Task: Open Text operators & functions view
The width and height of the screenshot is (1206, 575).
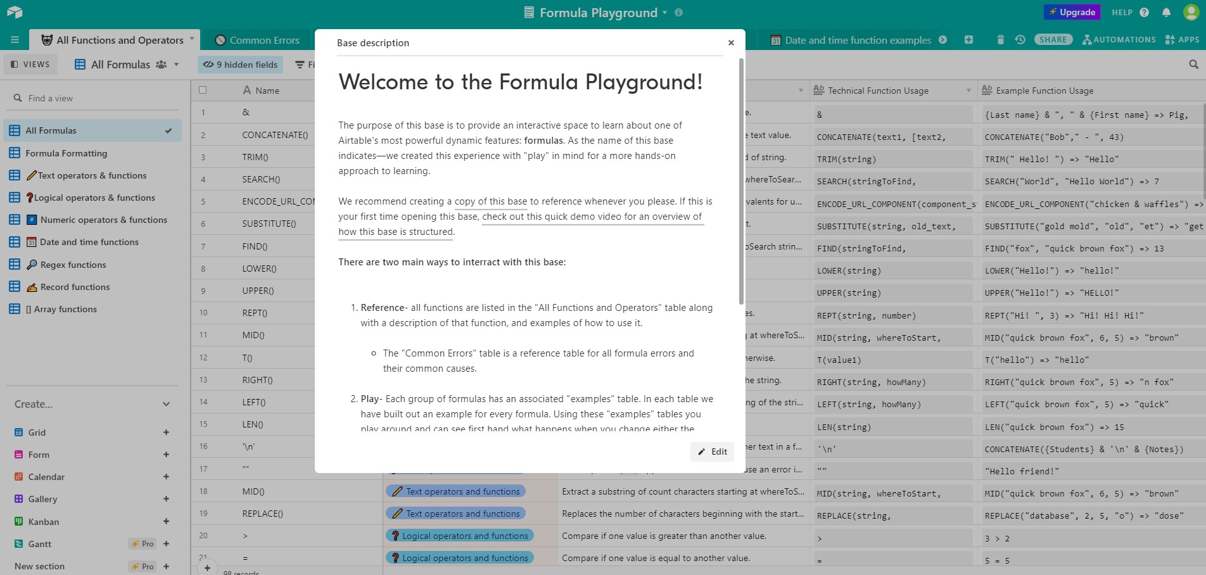Action: pyautogui.click(x=92, y=175)
